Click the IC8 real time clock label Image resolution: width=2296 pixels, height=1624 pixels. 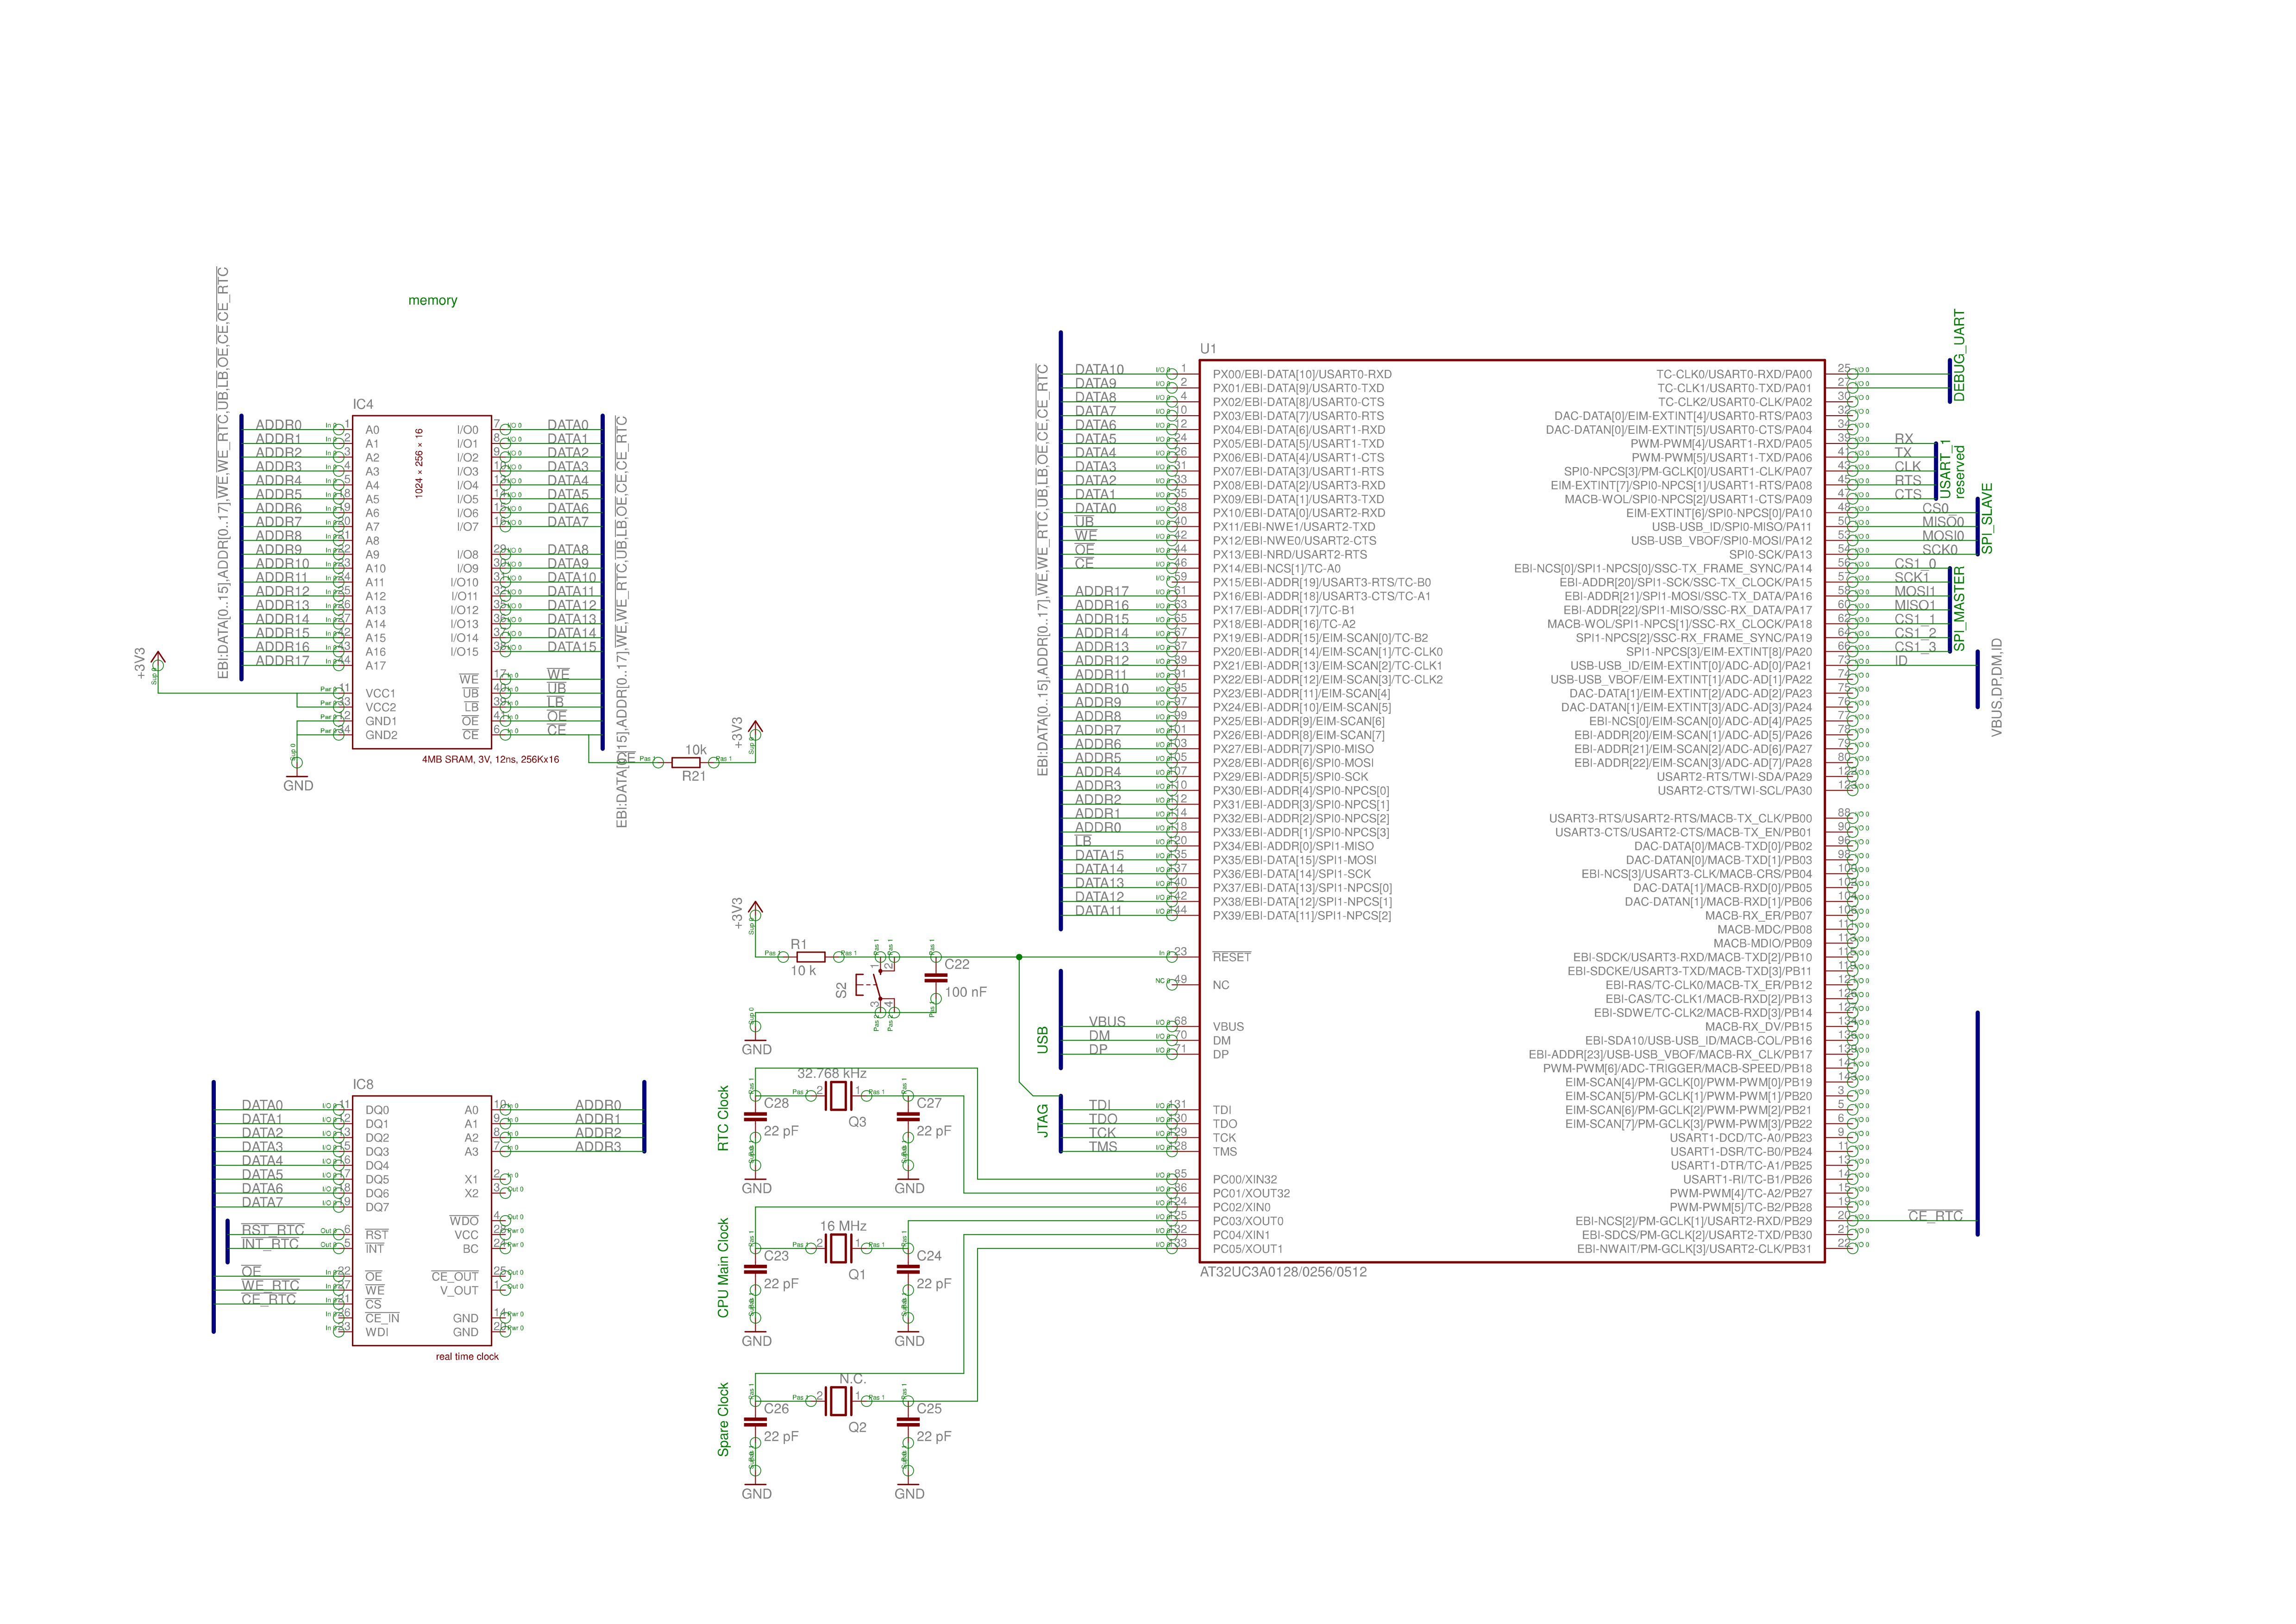point(362,1084)
